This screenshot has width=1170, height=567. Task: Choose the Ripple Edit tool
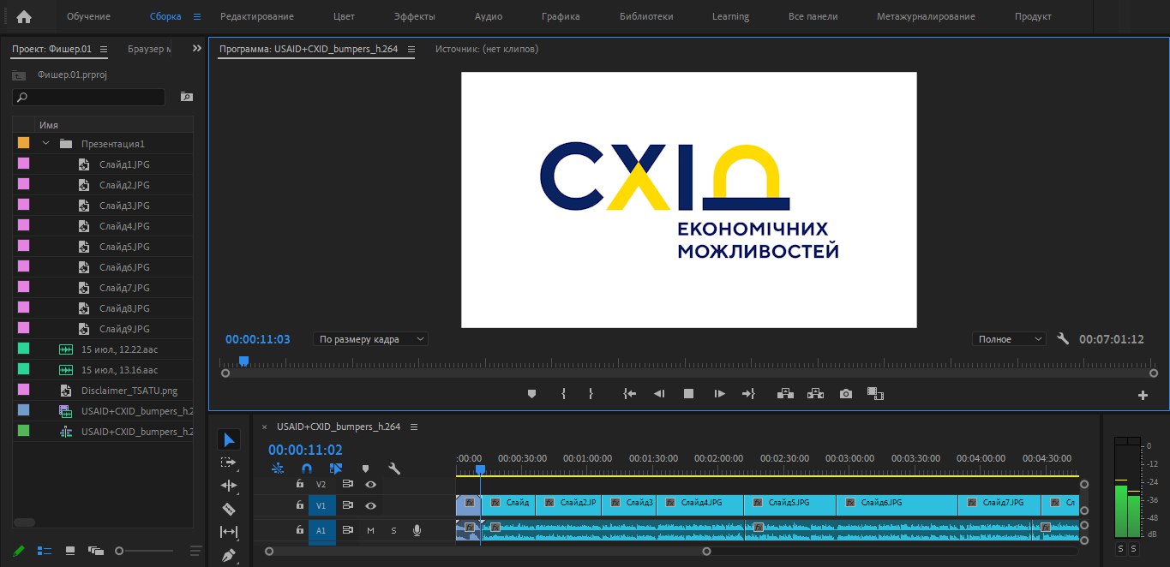228,486
